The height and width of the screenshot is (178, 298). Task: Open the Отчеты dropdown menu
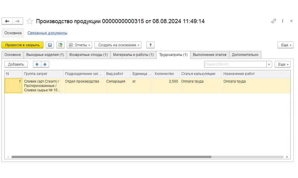(79, 45)
